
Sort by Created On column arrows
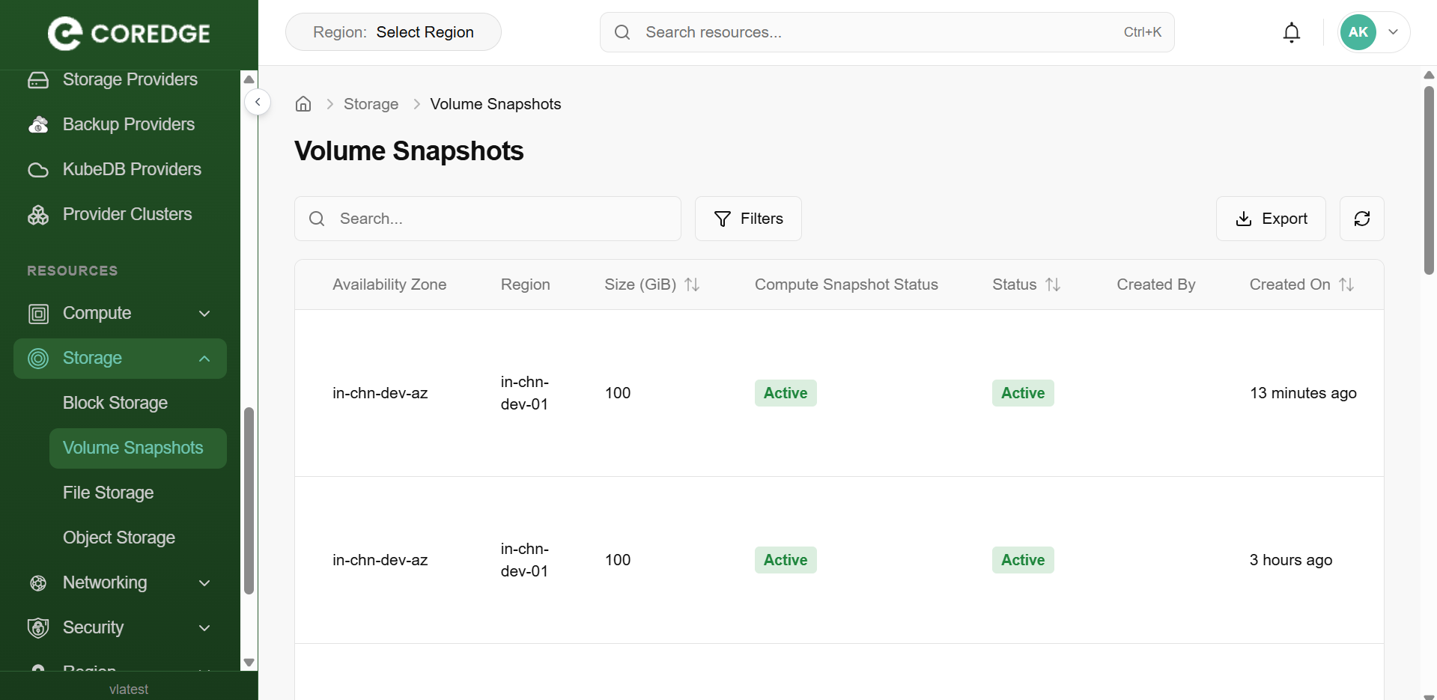1346,284
